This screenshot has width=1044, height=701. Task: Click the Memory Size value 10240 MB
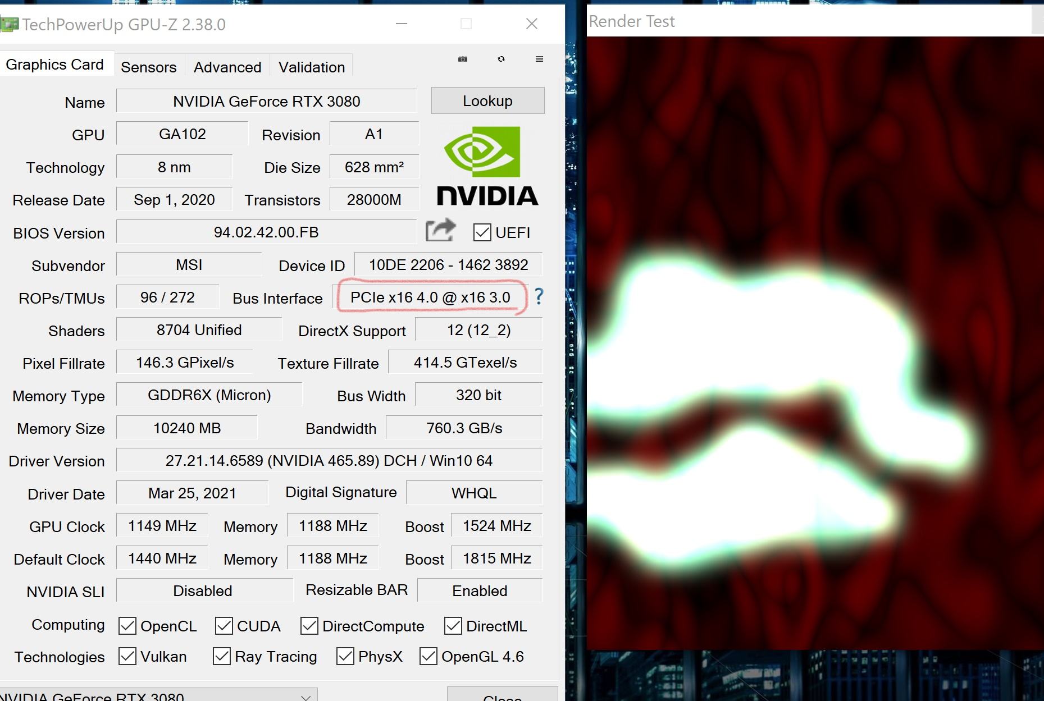click(187, 428)
